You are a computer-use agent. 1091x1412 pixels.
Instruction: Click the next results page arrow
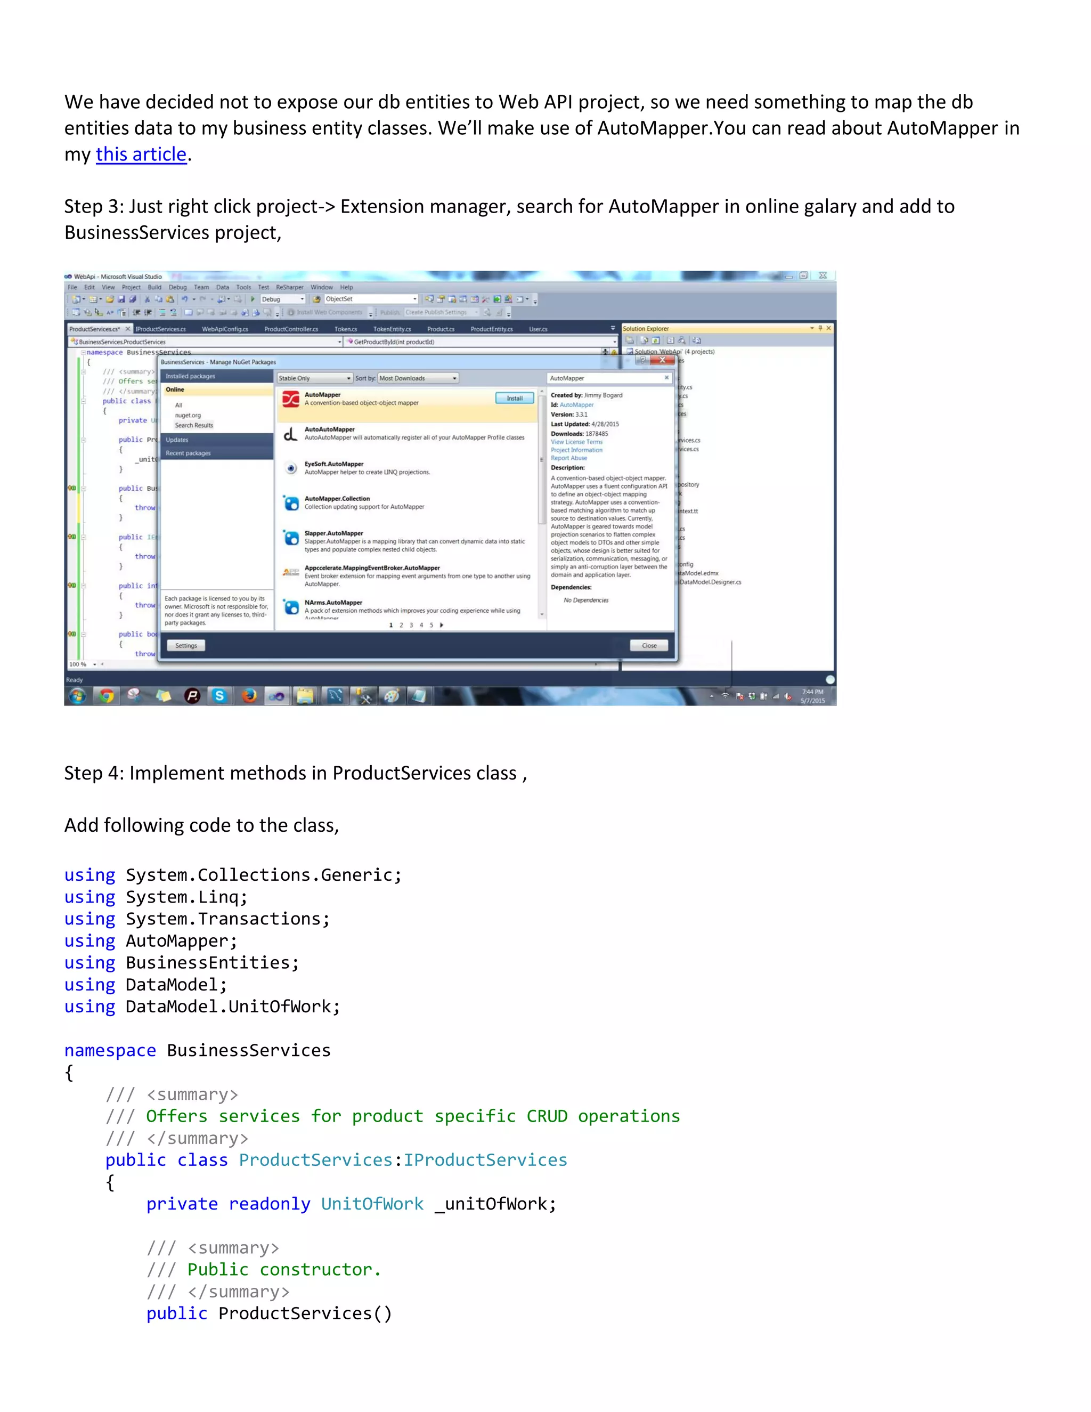click(442, 625)
